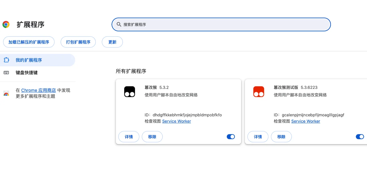This screenshot has height=183, width=367.
Task: Click 加载已解压的扩展程序 button
Action: tap(29, 42)
